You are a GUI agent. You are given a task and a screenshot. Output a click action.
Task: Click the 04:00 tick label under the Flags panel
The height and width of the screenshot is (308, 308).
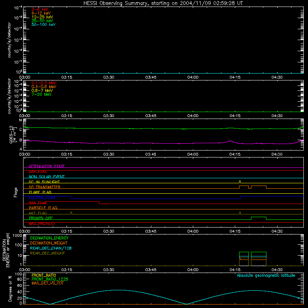pyautogui.click(x=193, y=231)
